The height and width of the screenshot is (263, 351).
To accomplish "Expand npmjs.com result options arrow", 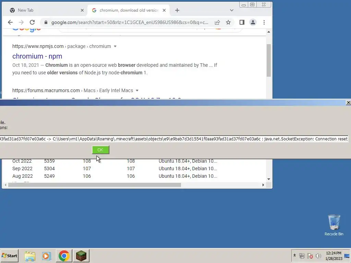I will 115,46.
